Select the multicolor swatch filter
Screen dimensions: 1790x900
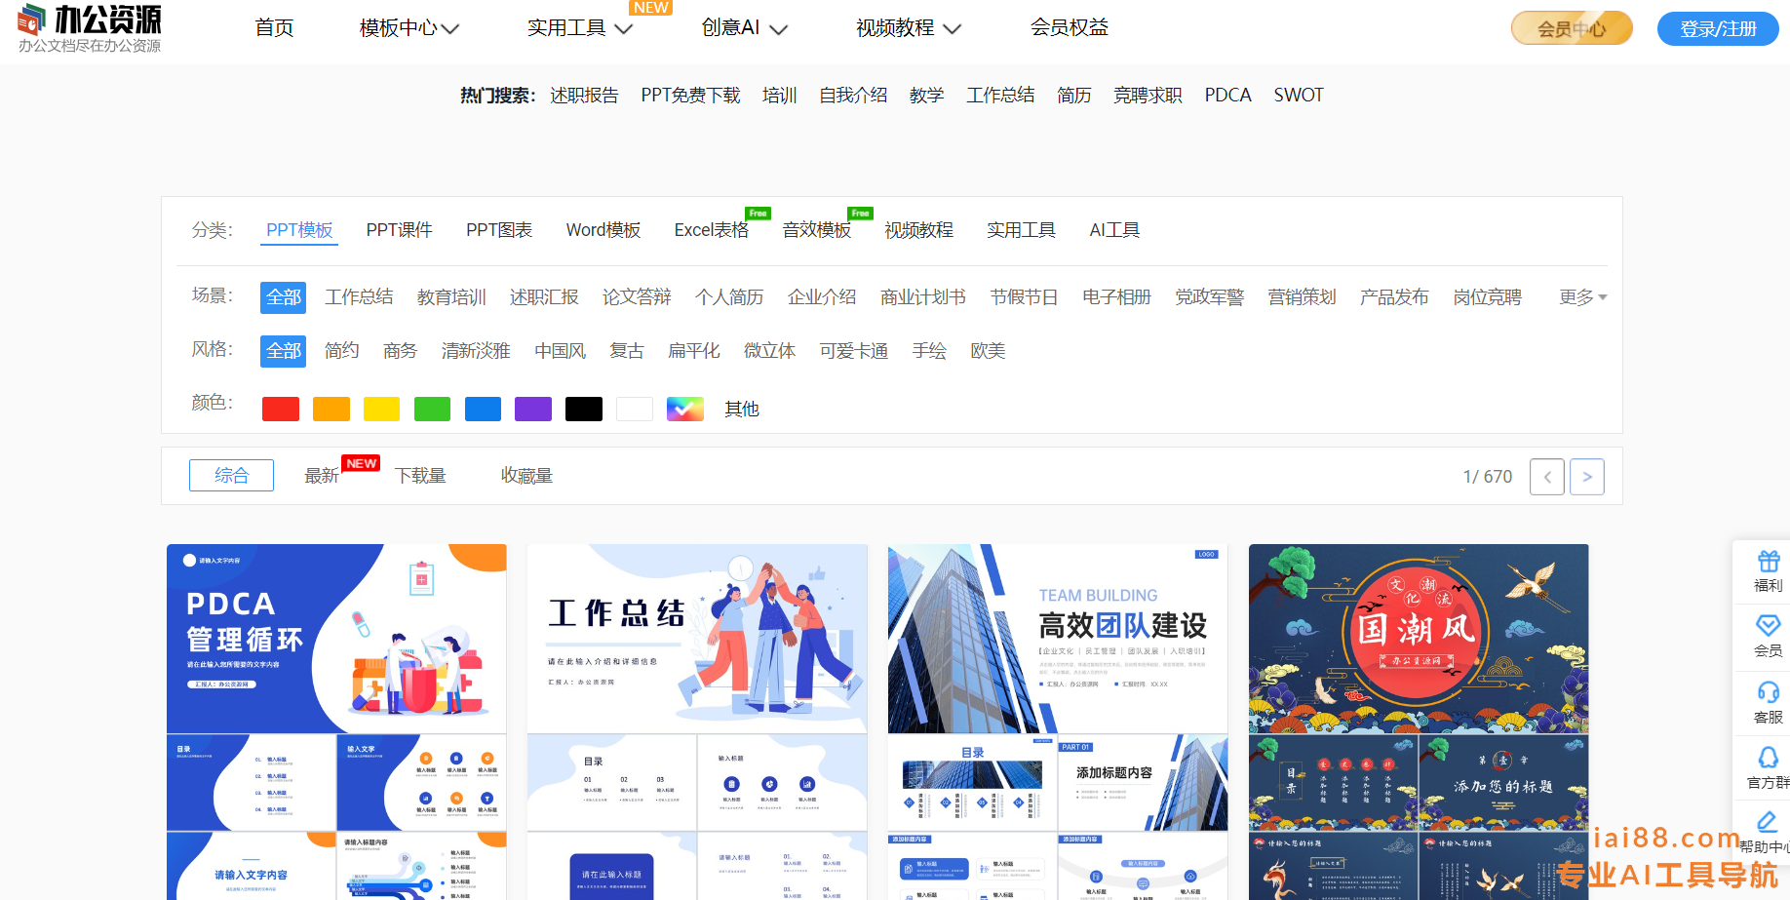[685, 409]
